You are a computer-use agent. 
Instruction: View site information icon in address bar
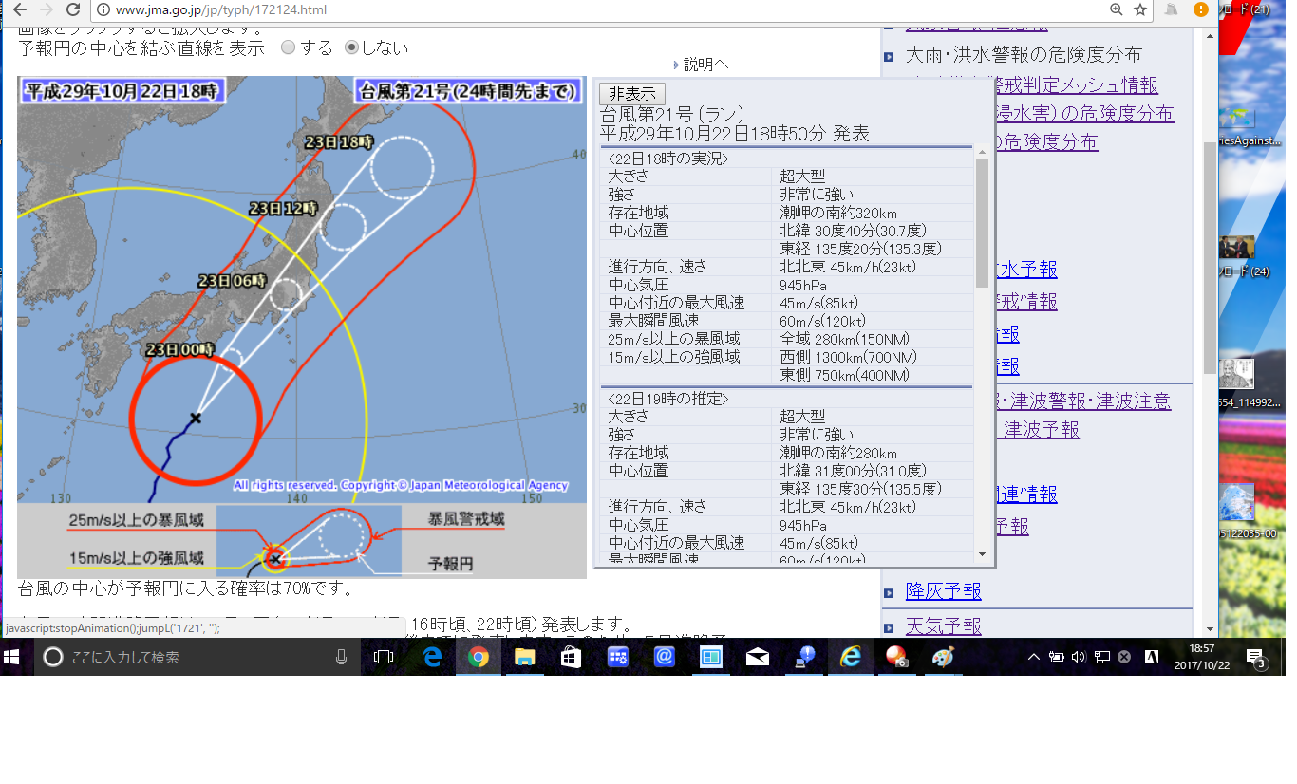pyautogui.click(x=103, y=9)
